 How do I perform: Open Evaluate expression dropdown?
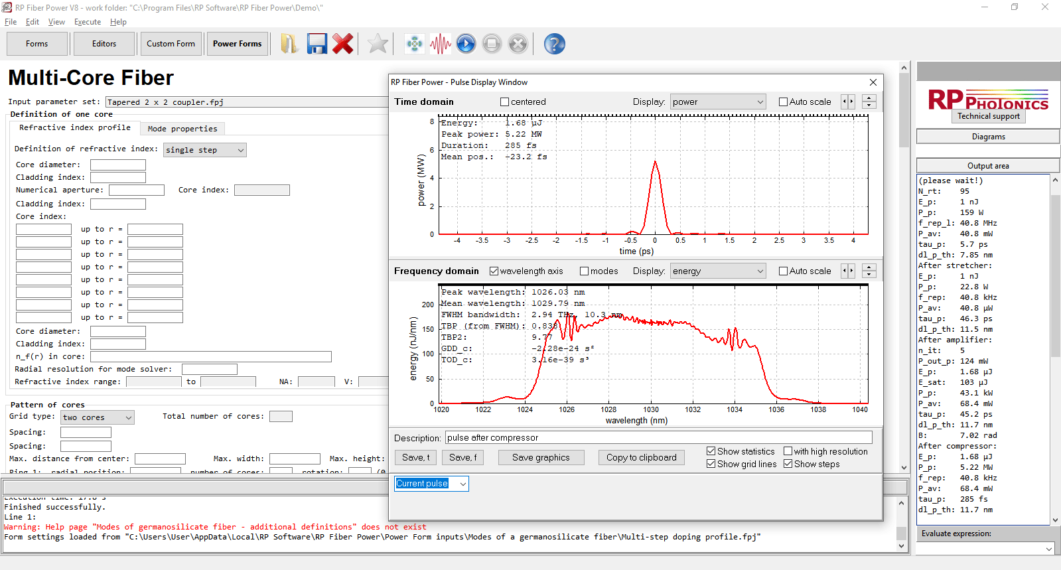point(985,549)
